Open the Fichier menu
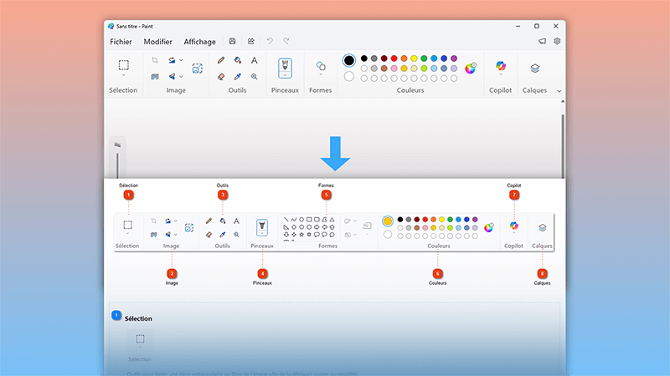The height and width of the screenshot is (376, 670). click(121, 42)
